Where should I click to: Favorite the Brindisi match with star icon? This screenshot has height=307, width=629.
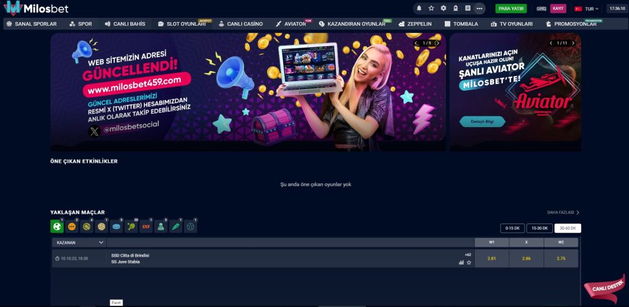(469, 262)
